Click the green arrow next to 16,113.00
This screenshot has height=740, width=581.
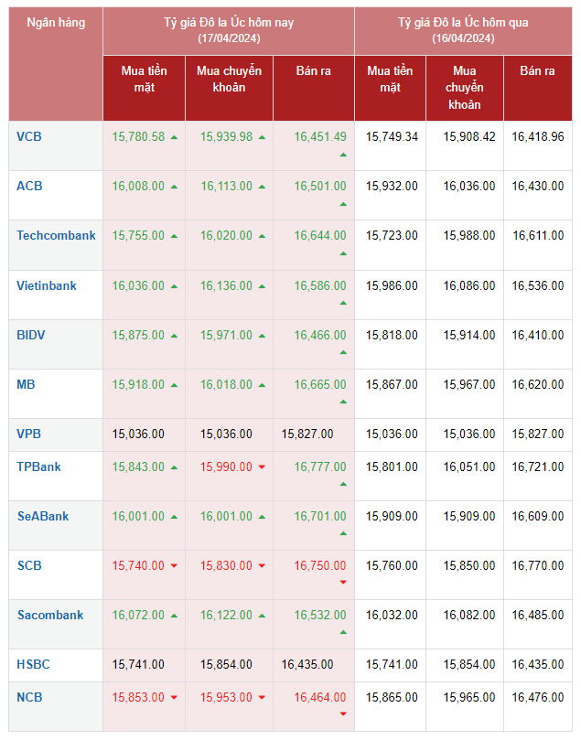[262, 187]
